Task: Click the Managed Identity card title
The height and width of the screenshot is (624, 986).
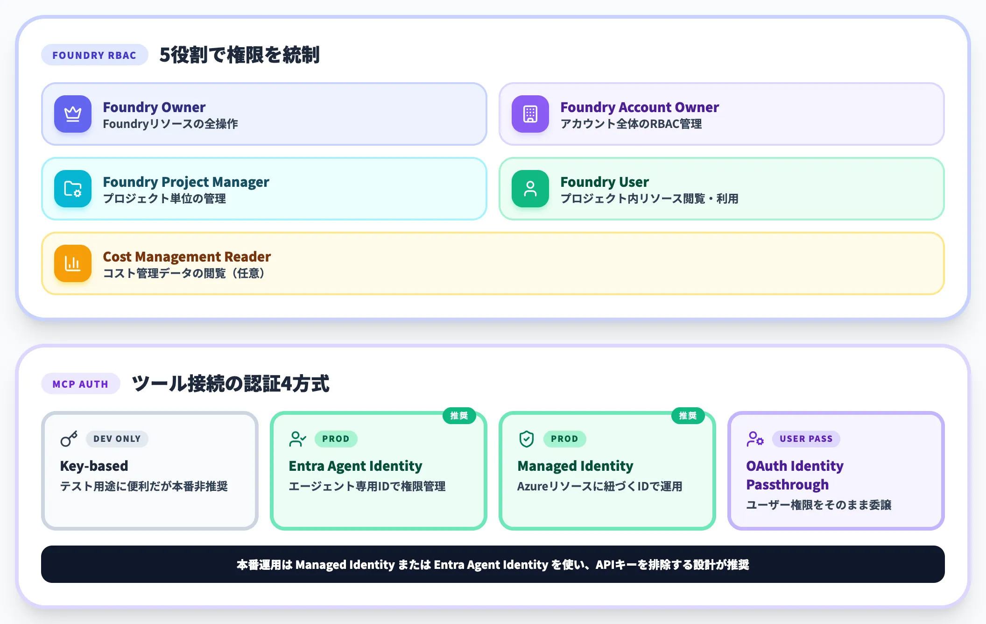Action: (575, 466)
